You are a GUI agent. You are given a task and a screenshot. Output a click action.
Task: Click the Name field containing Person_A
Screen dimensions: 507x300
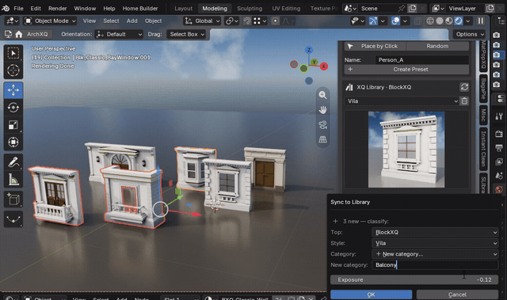[x=422, y=60]
